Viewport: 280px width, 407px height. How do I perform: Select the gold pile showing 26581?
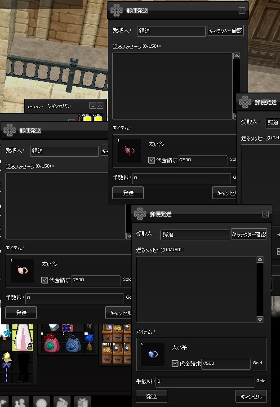click(x=107, y=353)
